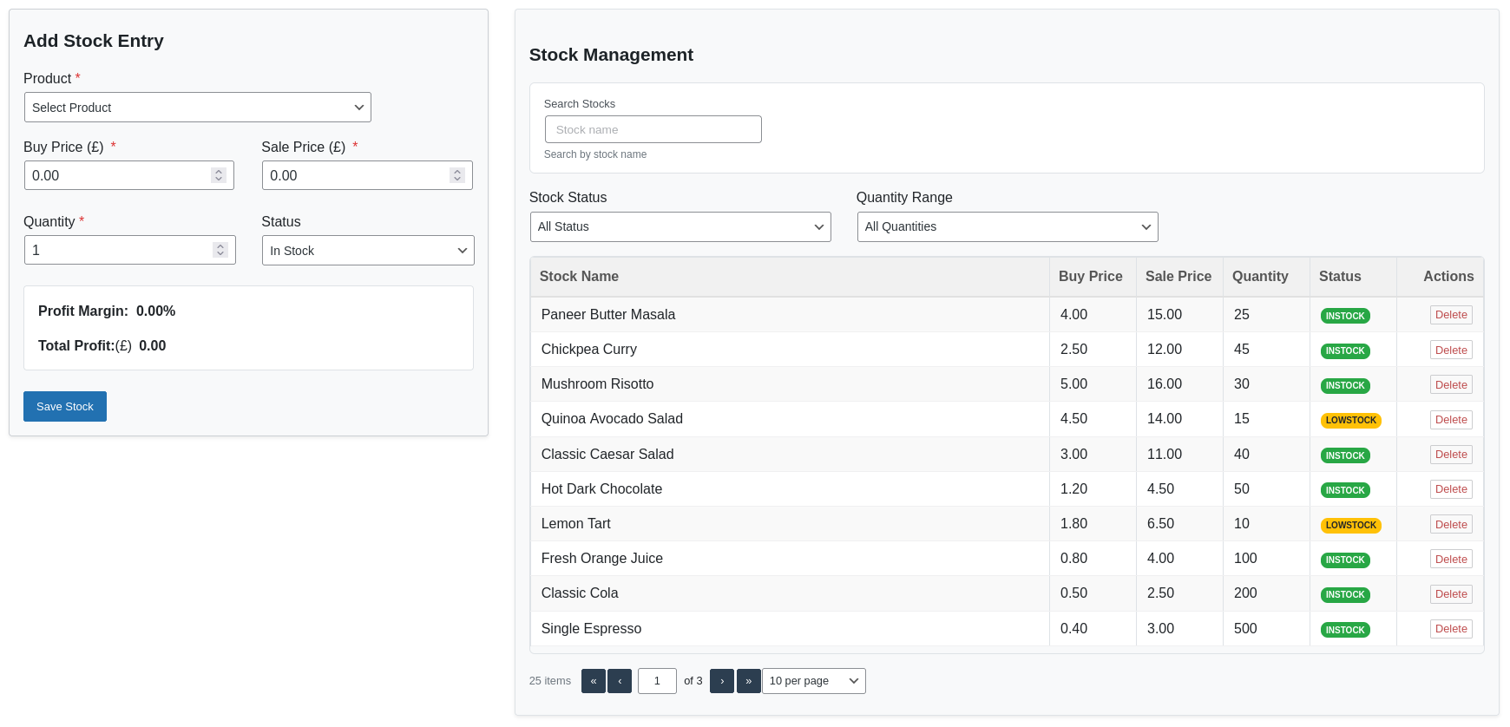Expand the In Stock status dropdown
The width and height of the screenshot is (1510, 727).
coord(368,251)
